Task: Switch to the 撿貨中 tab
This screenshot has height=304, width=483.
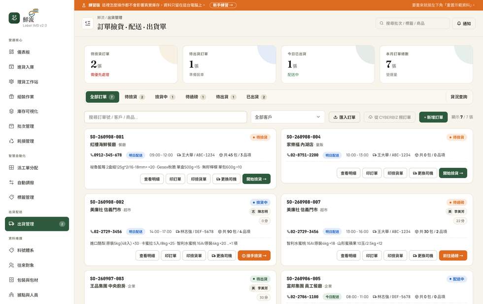Action: coord(165,97)
